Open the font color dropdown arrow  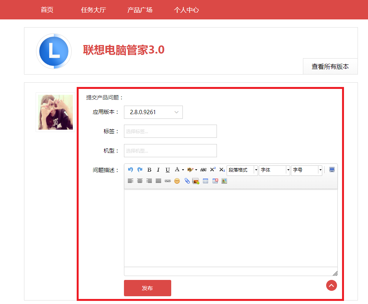[183, 170]
